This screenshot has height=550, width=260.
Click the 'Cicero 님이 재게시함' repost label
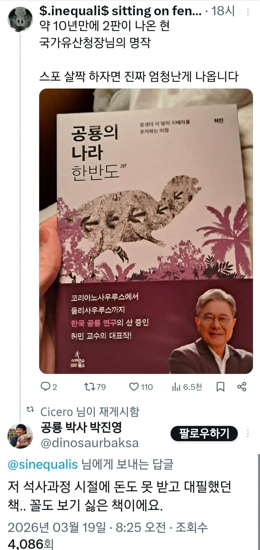[x=90, y=412]
